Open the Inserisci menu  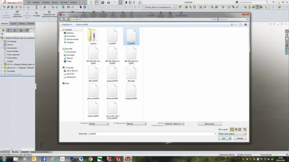point(55,2)
